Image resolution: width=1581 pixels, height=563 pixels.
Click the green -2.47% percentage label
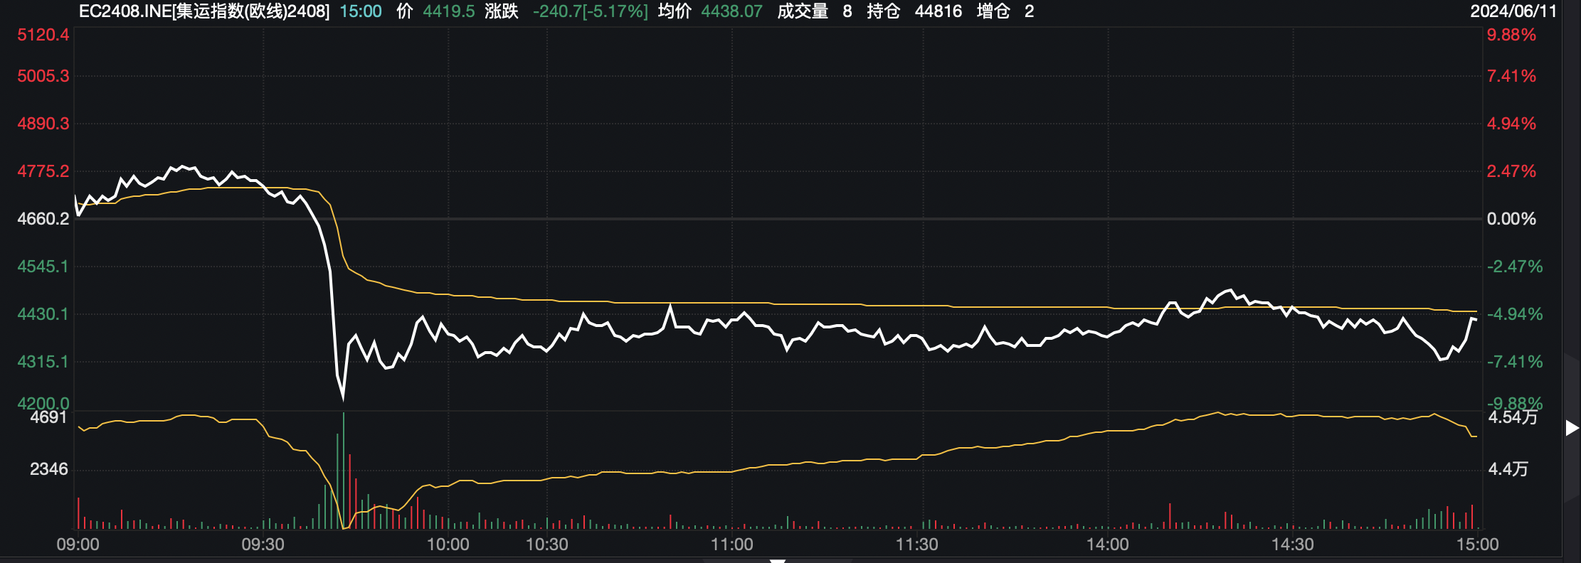[x=1515, y=267]
